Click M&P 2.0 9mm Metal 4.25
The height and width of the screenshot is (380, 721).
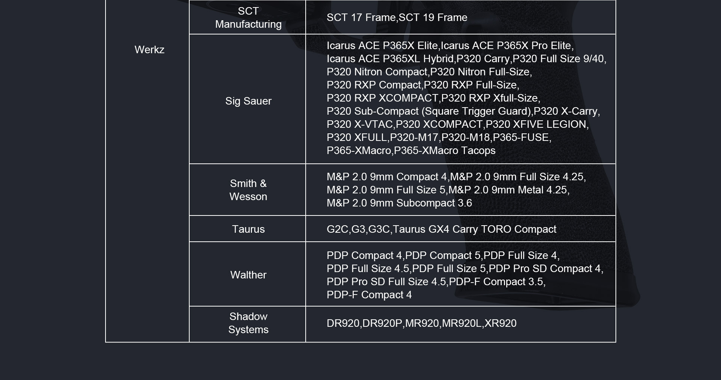click(x=508, y=190)
